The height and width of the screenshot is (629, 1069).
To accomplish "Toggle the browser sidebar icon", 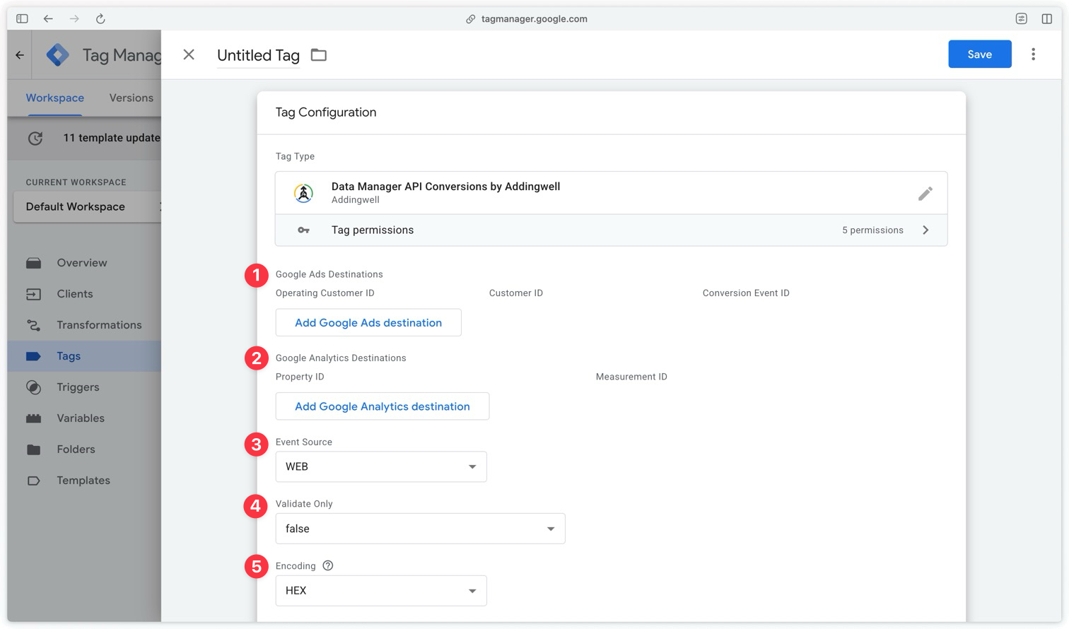I will point(22,19).
